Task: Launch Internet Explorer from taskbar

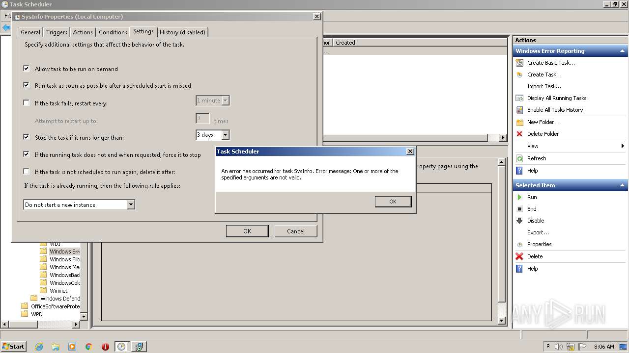Action: coord(39,347)
